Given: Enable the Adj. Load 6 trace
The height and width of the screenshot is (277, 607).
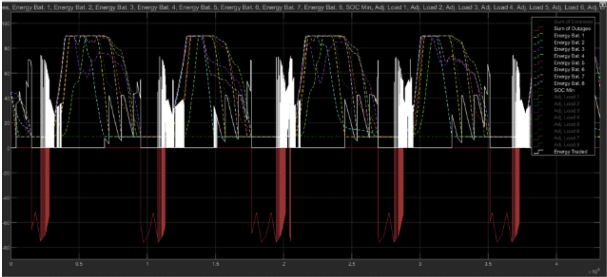Looking at the screenshot, I should click(x=566, y=131).
